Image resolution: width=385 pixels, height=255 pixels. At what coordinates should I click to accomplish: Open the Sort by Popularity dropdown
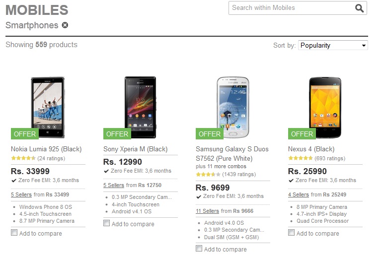pos(333,45)
